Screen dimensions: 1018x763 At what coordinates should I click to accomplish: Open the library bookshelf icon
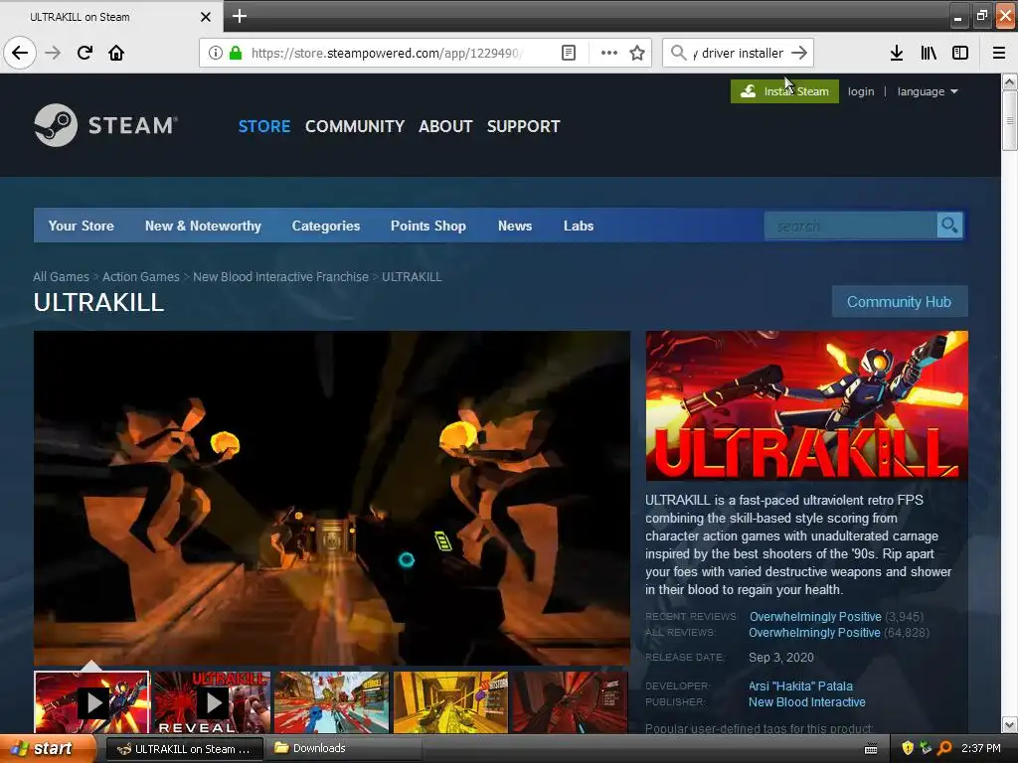coord(929,53)
